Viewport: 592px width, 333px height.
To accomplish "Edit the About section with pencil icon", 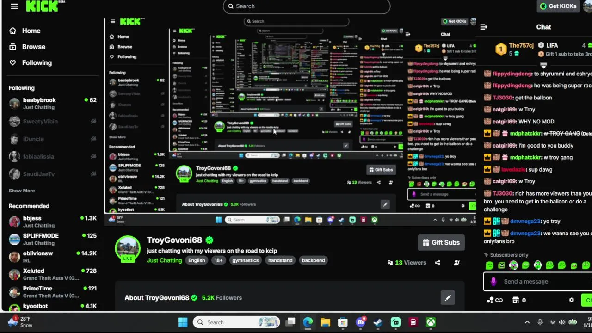I will click(448, 298).
